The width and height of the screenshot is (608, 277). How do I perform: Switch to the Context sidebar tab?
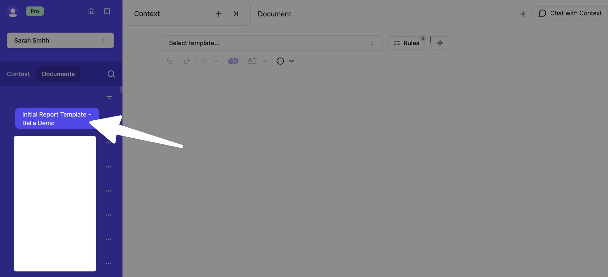click(18, 74)
